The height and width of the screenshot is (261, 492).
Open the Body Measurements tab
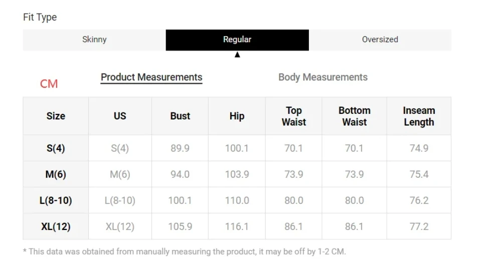pos(322,77)
